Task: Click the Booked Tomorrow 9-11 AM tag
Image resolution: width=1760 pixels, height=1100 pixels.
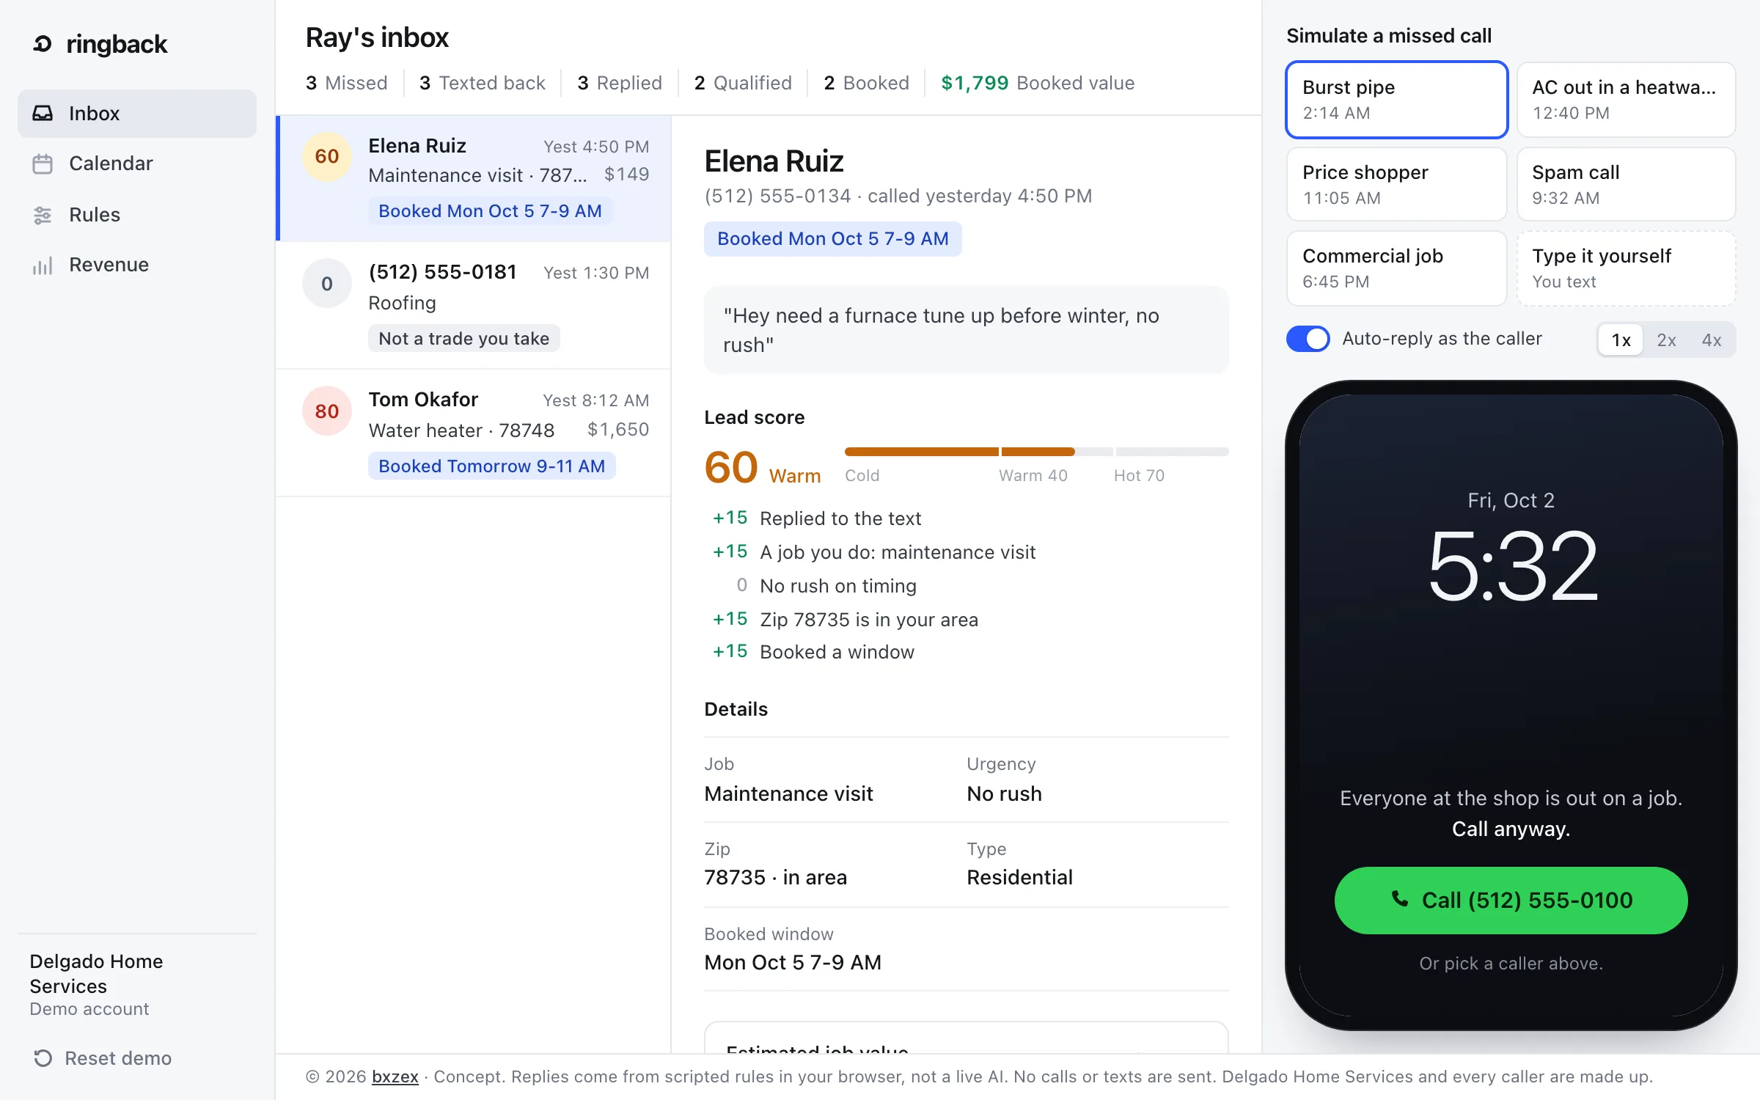Action: pos(491,466)
